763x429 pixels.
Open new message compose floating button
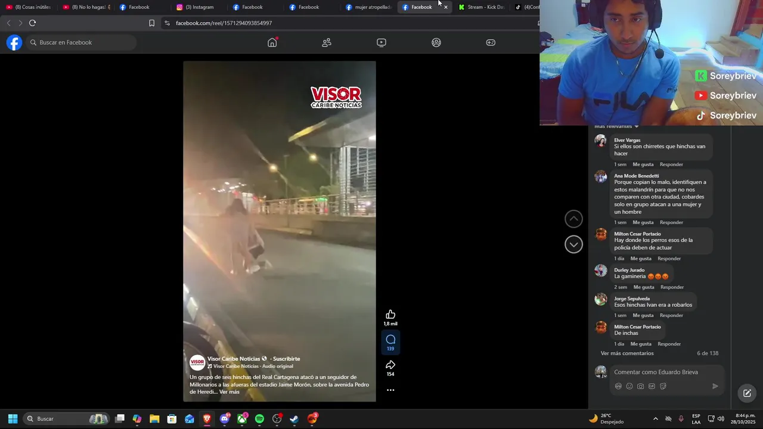747,393
